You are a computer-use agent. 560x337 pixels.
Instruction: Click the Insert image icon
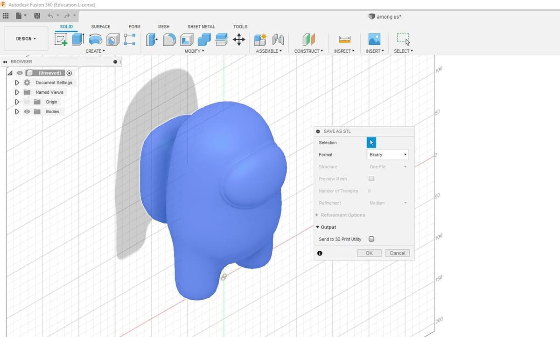click(374, 39)
